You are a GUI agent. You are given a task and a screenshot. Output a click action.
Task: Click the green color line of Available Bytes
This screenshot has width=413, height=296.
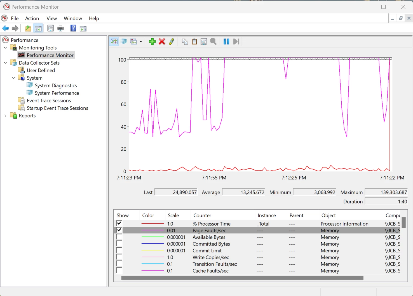[x=152, y=237]
